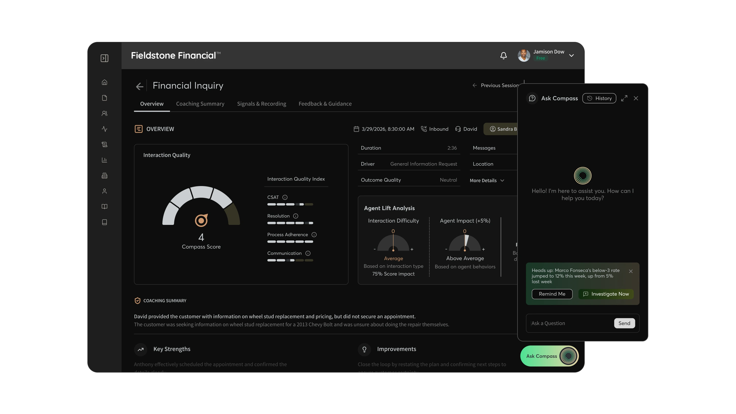Viewport: 736px width, 414px height.
Task: Open the scroll list icon in sidebar
Action: click(104, 145)
